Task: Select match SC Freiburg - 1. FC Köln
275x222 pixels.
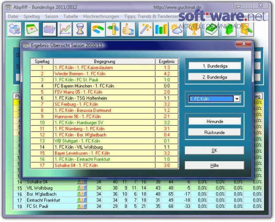Action: (x=105, y=104)
